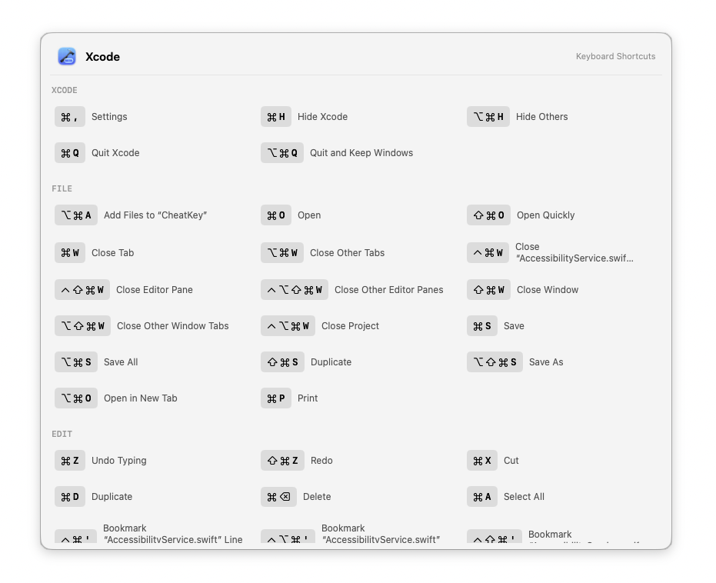
Task: Choose Add Files to "CheatKey" entry
Action: click(x=131, y=215)
